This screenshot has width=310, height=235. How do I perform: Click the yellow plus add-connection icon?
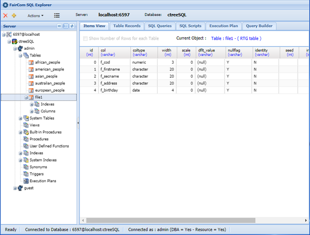[x=14, y=16]
